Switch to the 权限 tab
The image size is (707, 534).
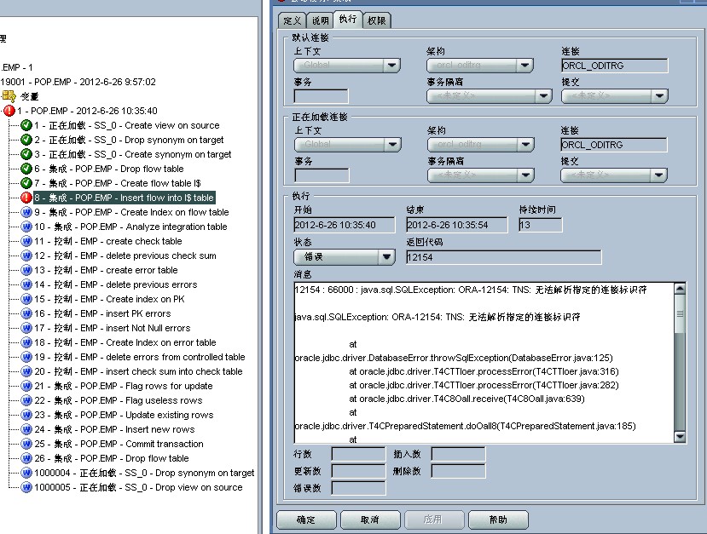click(x=376, y=20)
